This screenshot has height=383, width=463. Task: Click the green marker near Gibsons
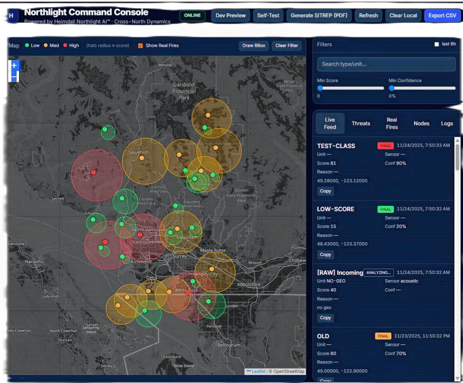coord(93,220)
